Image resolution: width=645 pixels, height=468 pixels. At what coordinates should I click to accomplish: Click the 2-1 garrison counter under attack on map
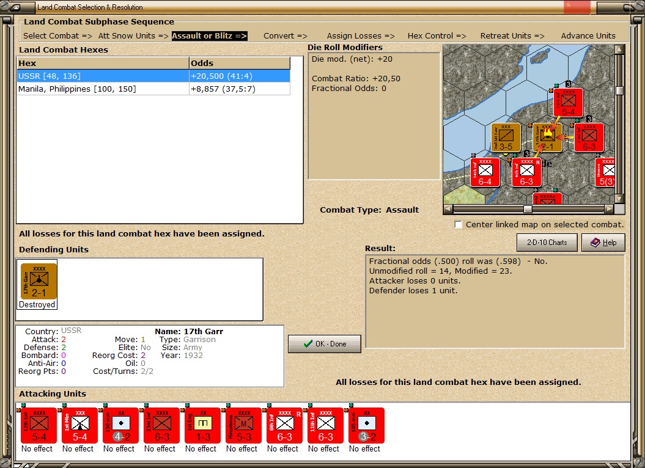548,137
